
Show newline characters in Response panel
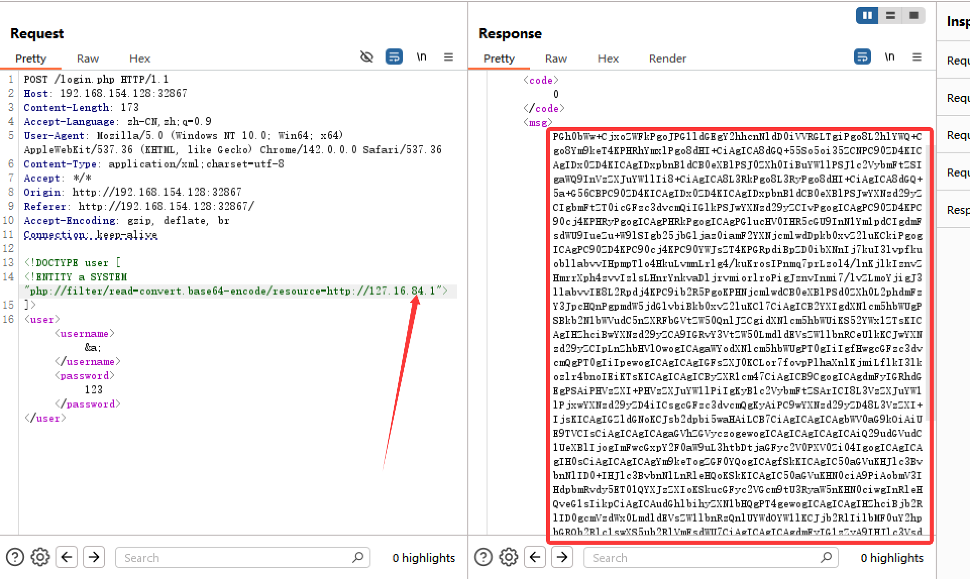(x=890, y=57)
